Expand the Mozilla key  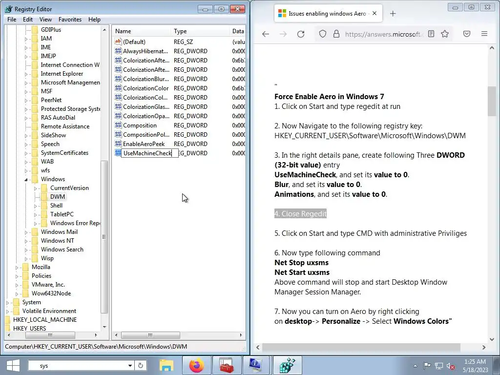pyautogui.click(x=17, y=268)
